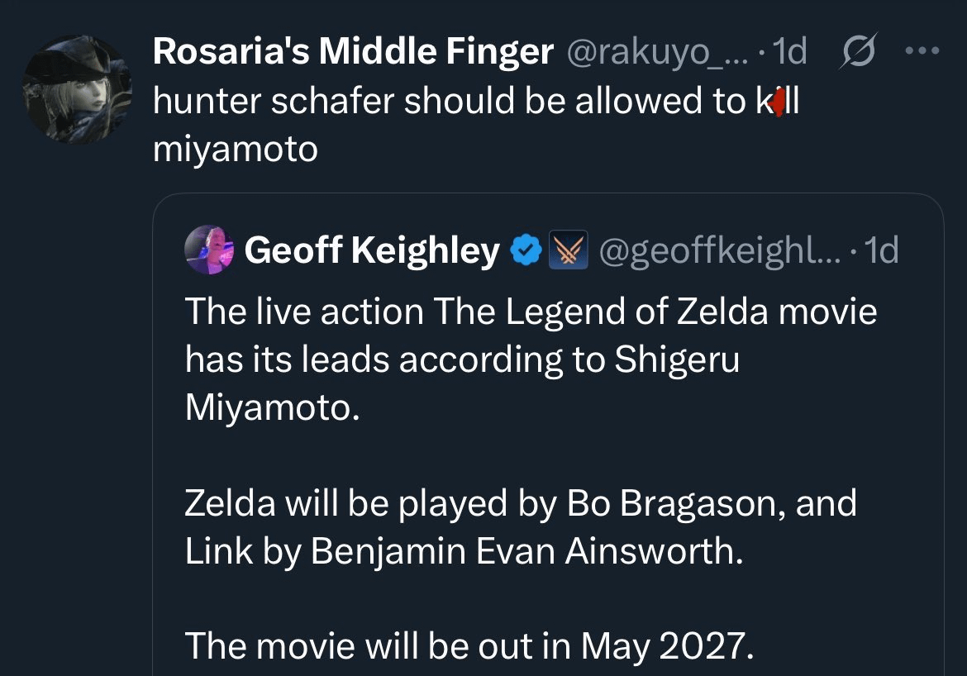Click the May 2027 release sentence
The height and width of the screenshot is (676, 967).
pos(469,645)
